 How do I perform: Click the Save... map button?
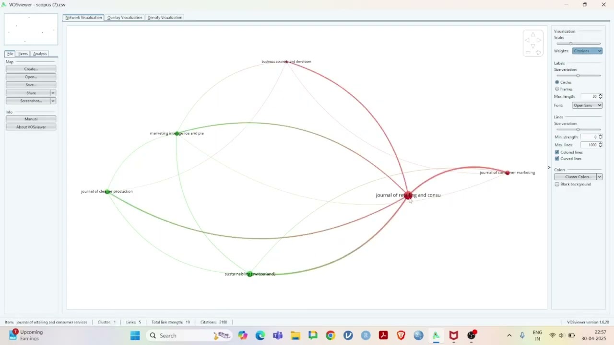(31, 85)
